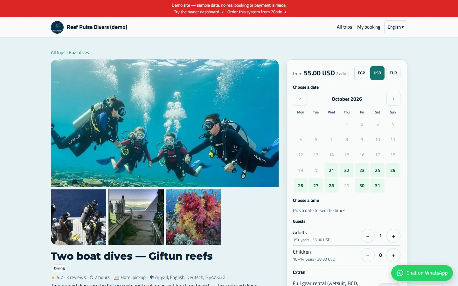Screen dimensions: 458x286
Task: Select Monday October 26
Action: [x=301, y=186]
